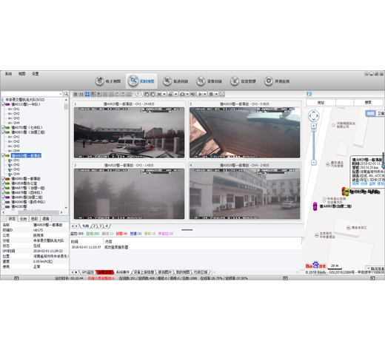Select video pane 3 (CH3)
The height and width of the screenshot is (355, 385).
click(x=129, y=191)
